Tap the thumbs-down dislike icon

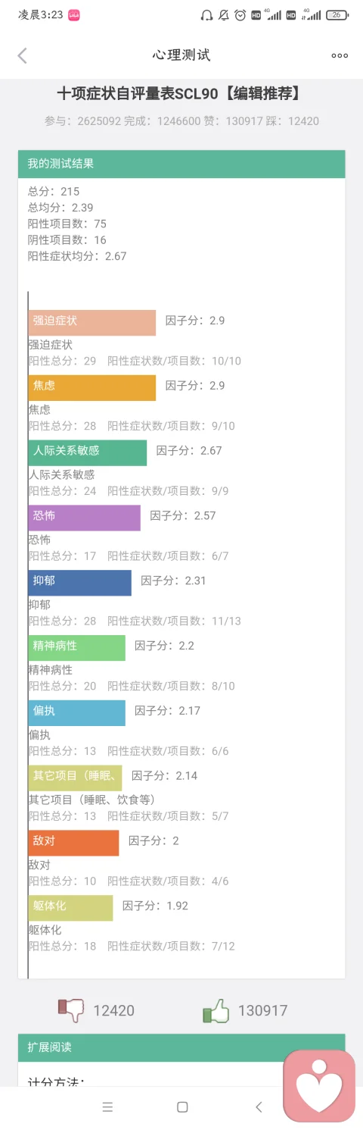[71, 1010]
